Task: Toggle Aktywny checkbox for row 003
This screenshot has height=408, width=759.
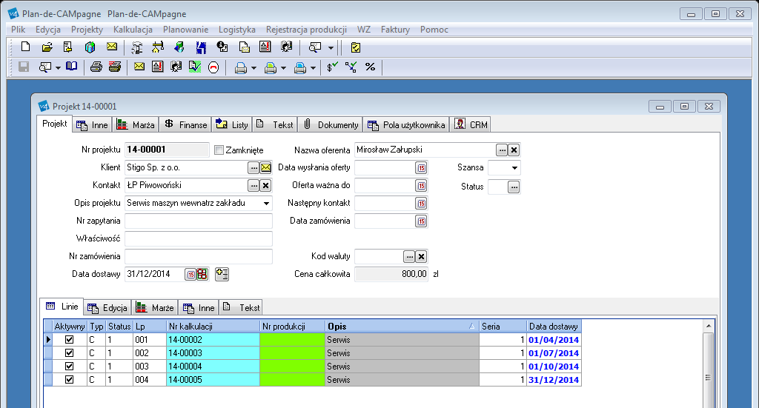Action: tap(69, 366)
